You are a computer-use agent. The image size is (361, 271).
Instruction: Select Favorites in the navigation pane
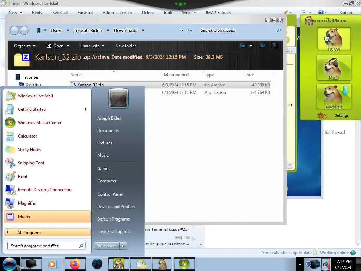pyautogui.click(x=30, y=77)
